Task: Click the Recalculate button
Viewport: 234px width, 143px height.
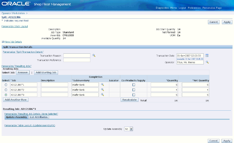Action: pyautogui.click(x=129, y=100)
